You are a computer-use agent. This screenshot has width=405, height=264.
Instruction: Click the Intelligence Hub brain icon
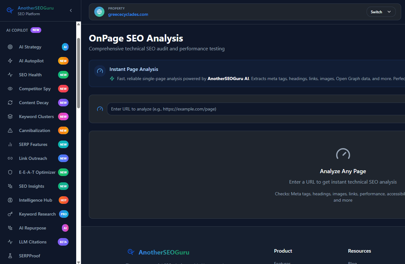(x=10, y=200)
